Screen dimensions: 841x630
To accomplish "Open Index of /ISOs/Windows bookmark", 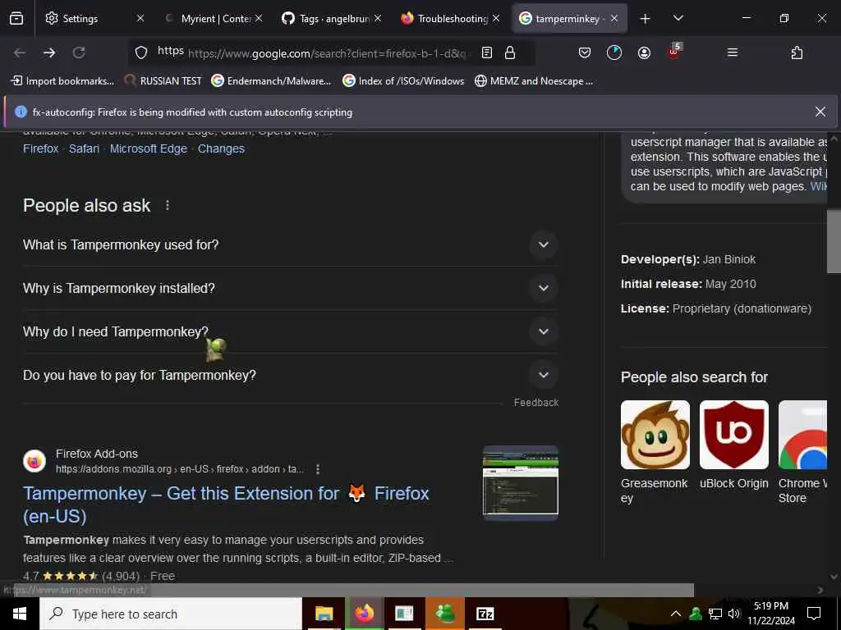I will point(403,81).
